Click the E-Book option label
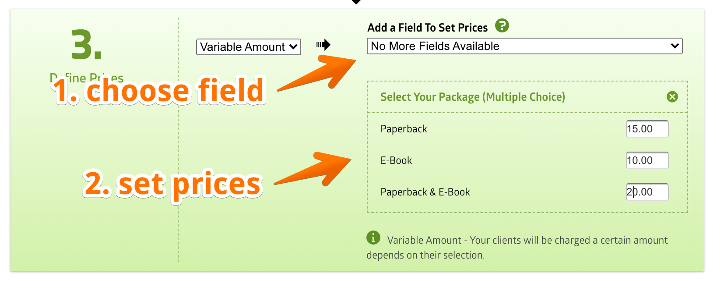 [396, 160]
